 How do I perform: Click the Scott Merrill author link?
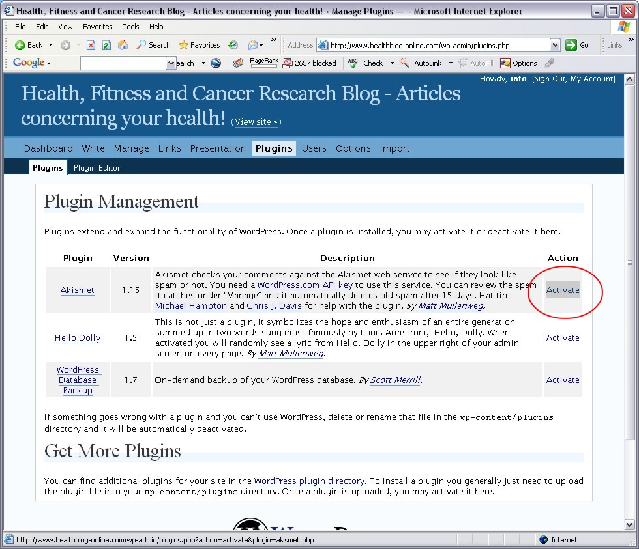[396, 380]
